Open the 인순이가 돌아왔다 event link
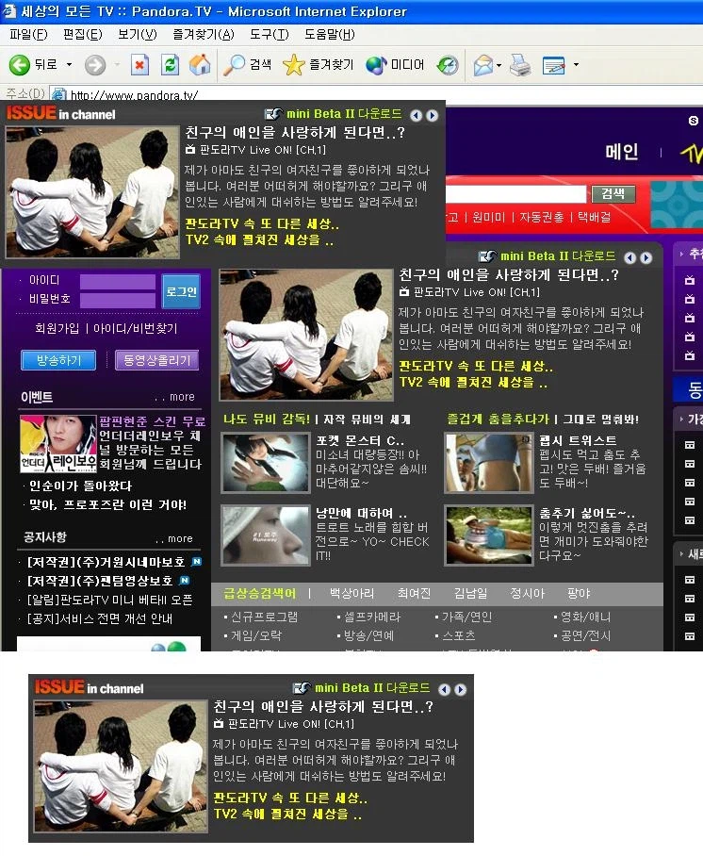 point(81,486)
